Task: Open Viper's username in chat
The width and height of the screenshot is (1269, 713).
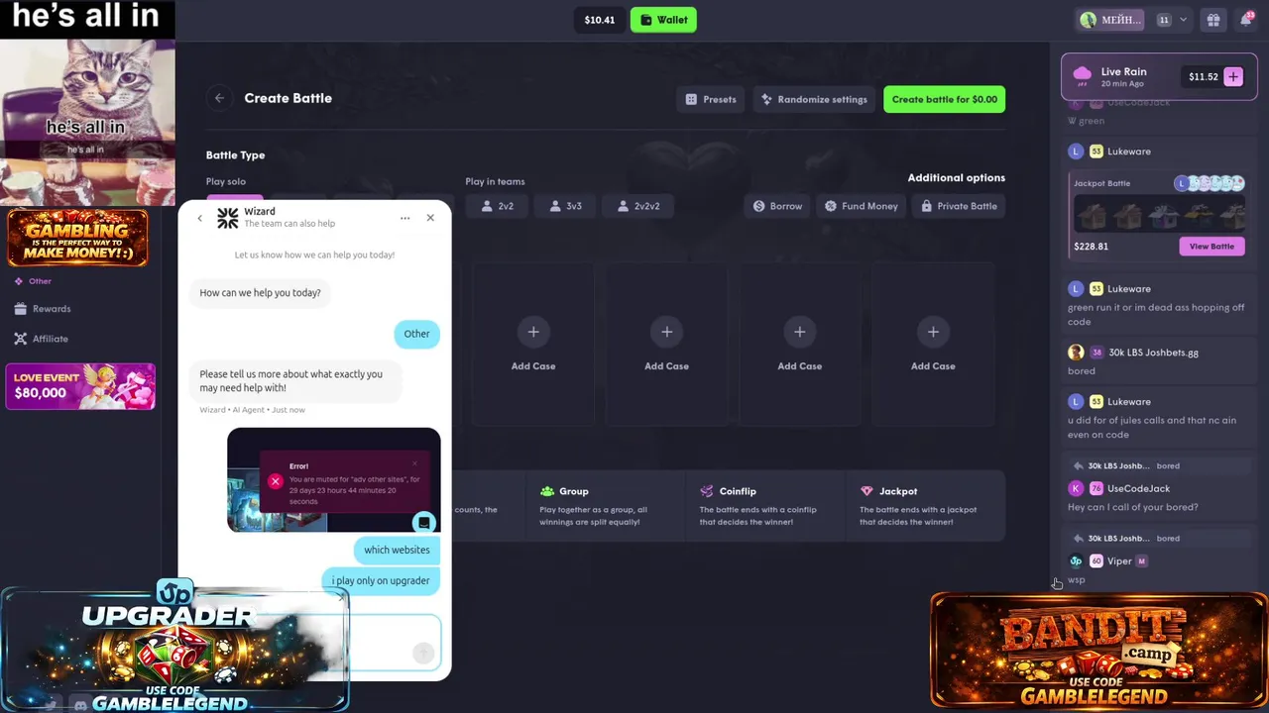Action: point(1119,561)
